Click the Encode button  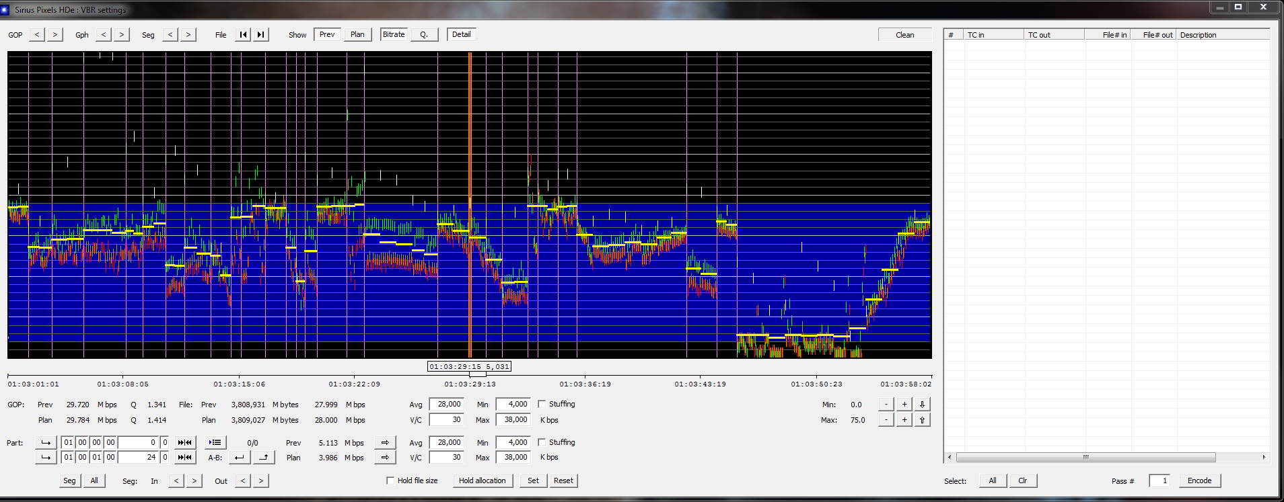pyautogui.click(x=1200, y=481)
